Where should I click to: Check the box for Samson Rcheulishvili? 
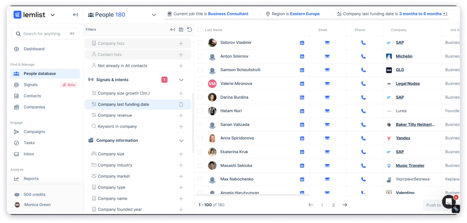tap(200, 70)
